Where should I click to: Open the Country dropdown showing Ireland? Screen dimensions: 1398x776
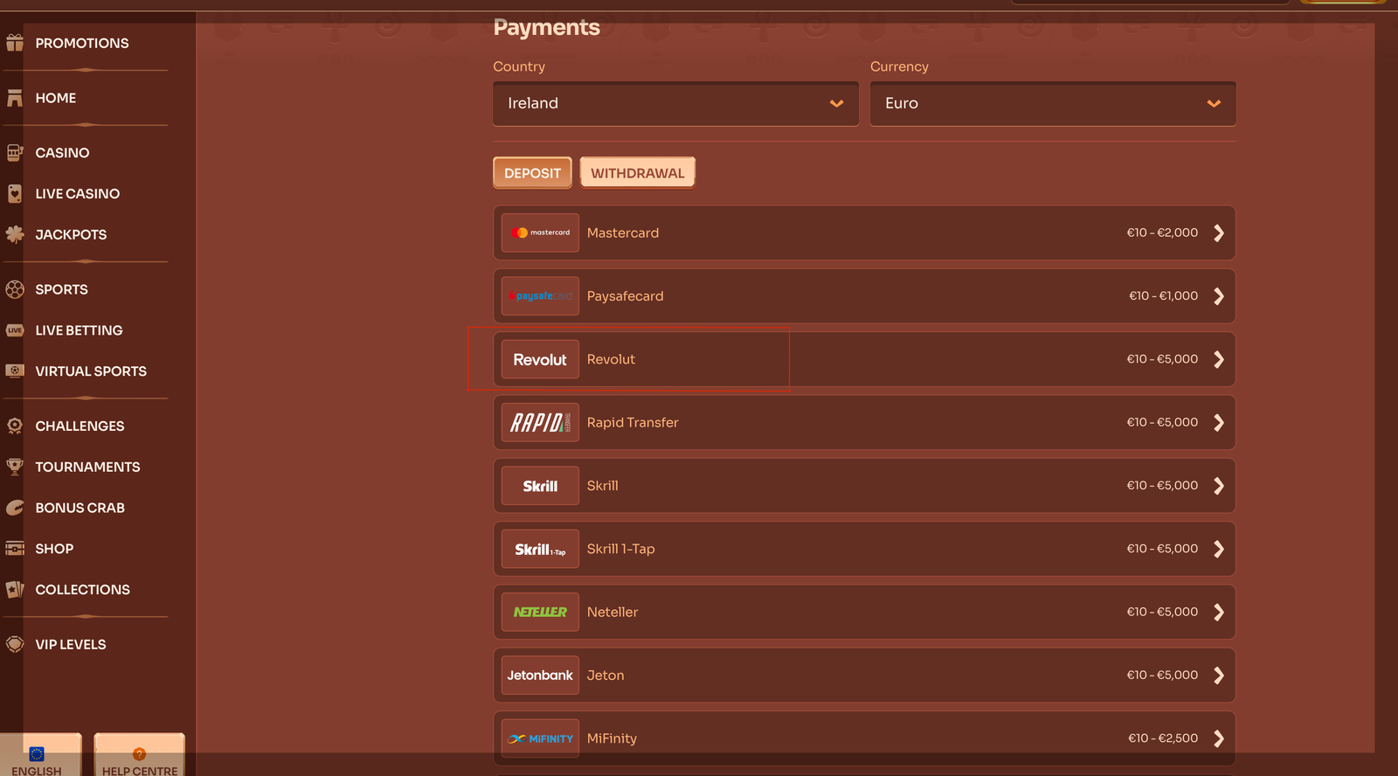(x=675, y=103)
